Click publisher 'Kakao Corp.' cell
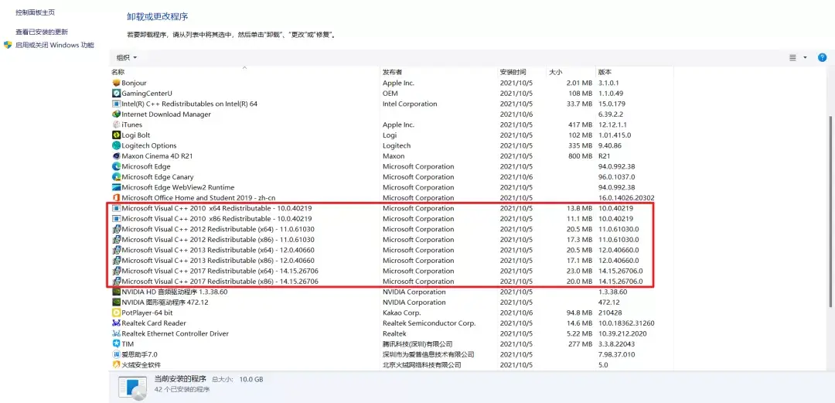Viewport: 835px width, 403px height. pyautogui.click(x=401, y=313)
